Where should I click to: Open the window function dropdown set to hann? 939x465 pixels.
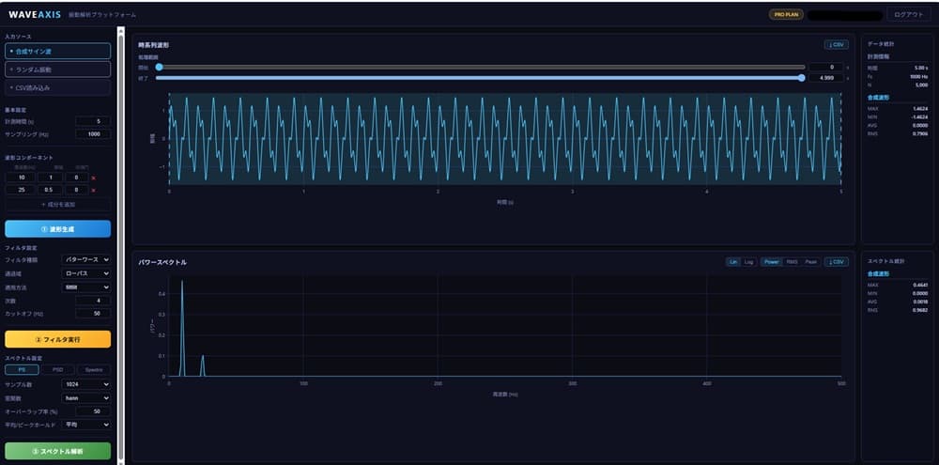[86, 398]
